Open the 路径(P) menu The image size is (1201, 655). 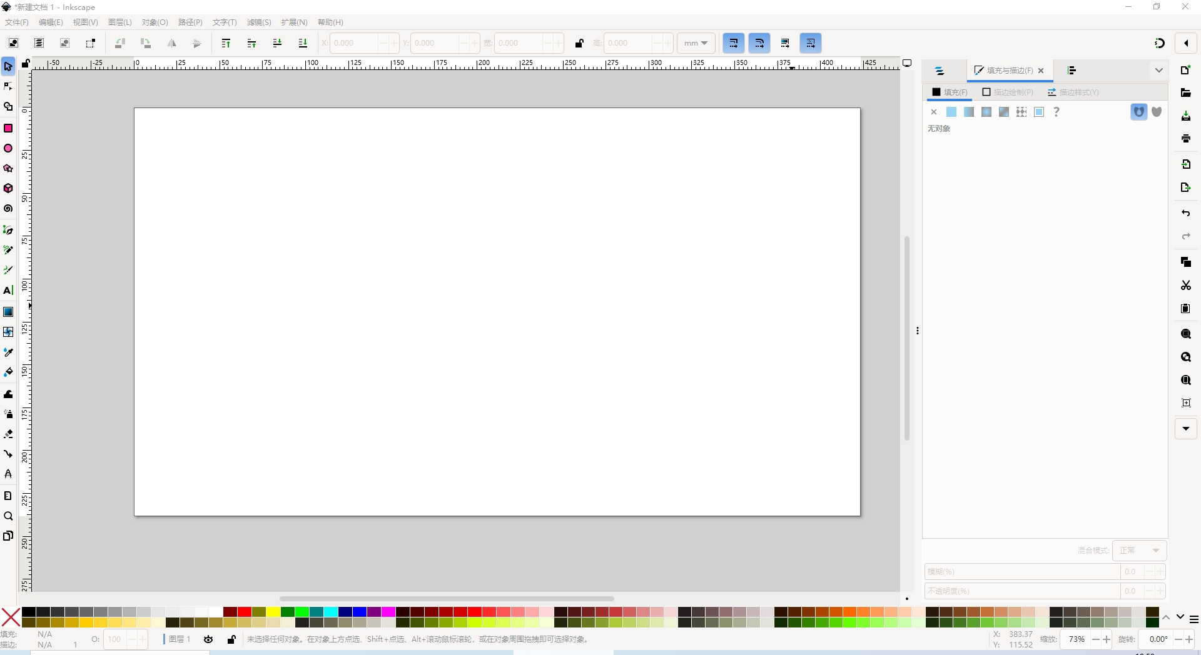[x=190, y=22]
